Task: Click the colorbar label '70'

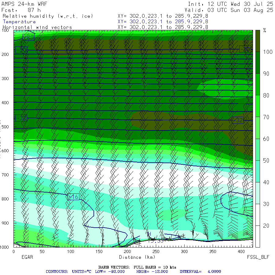Action: [266, 117]
